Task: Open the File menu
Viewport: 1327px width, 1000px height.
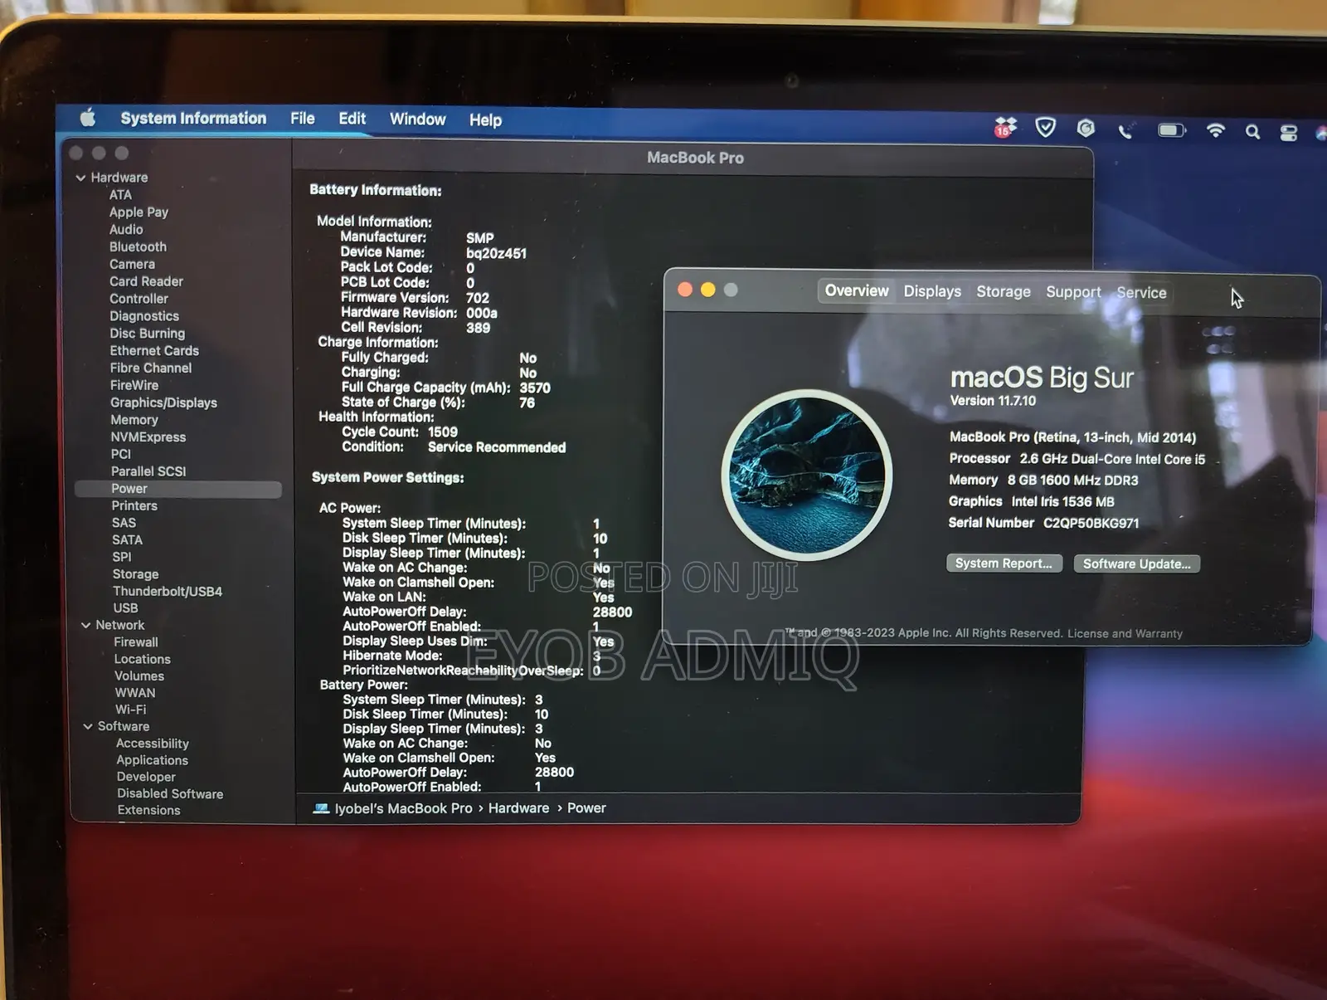Action: coord(302,119)
